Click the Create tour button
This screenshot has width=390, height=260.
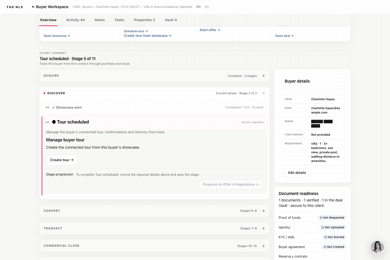(x=62, y=160)
